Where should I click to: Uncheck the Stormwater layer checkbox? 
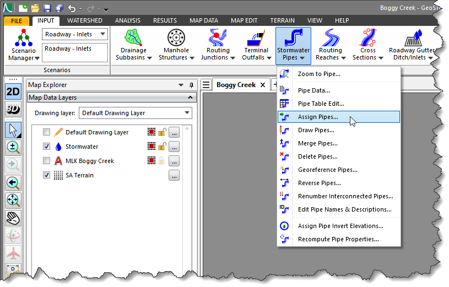tap(46, 147)
